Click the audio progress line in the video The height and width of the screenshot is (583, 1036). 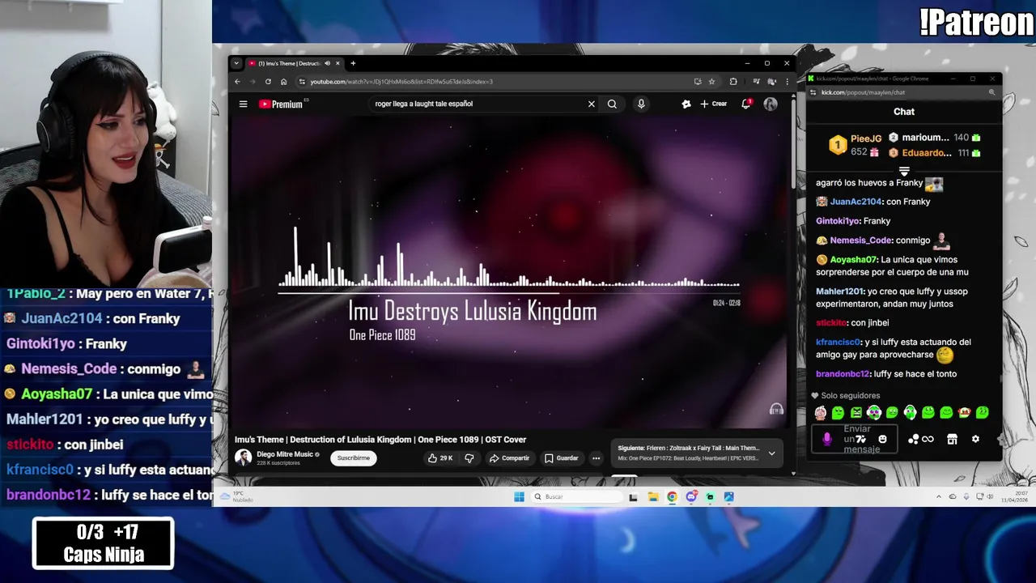point(508,292)
